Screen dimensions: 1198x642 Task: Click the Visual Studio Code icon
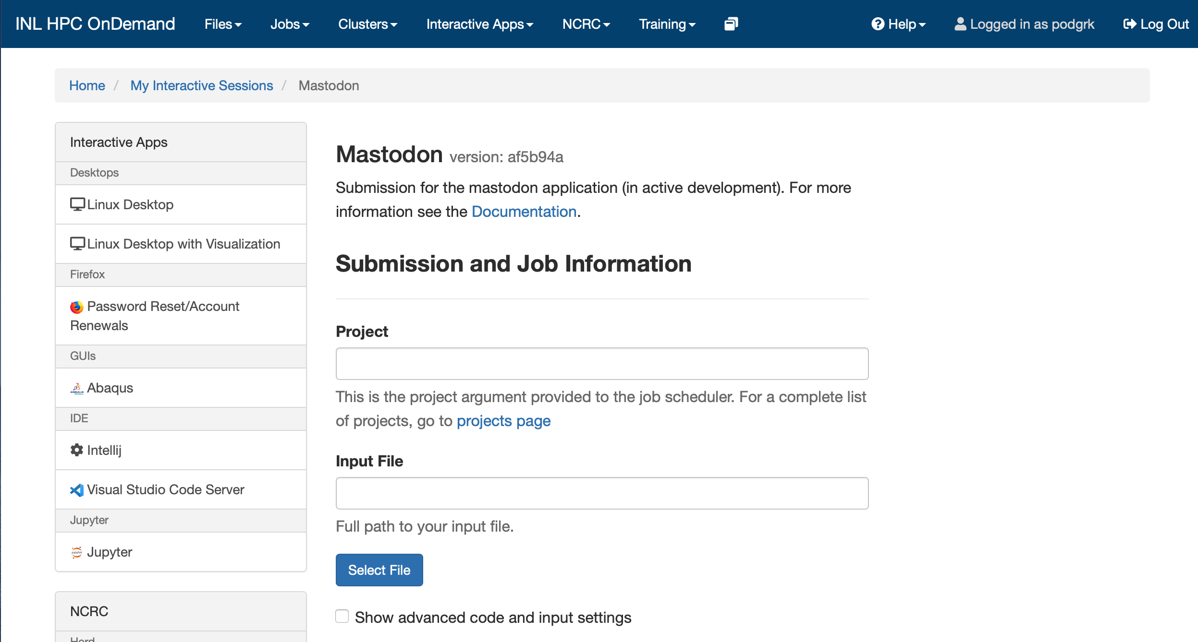coord(77,490)
